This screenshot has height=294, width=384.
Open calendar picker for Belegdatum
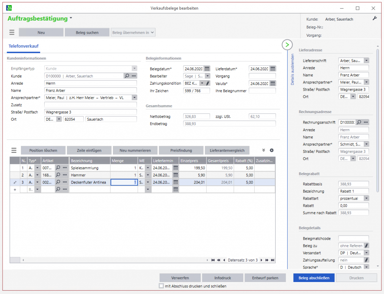tap(207, 69)
